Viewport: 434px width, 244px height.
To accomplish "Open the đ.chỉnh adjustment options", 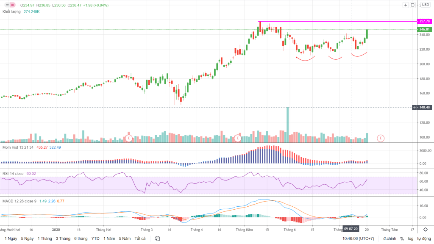I will click(x=389, y=238).
